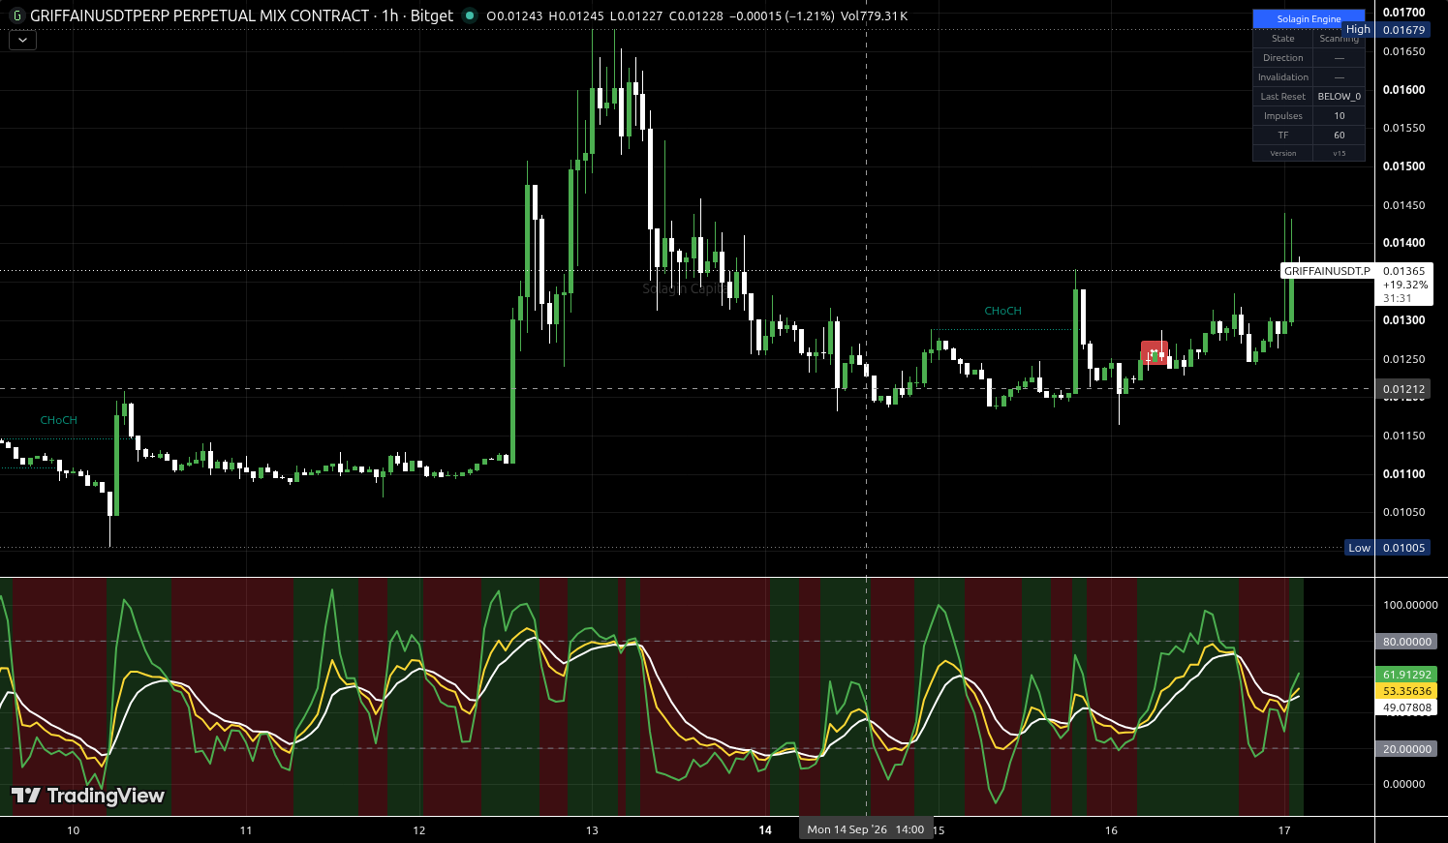Click the green 61.91292 oscillator value

pyautogui.click(x=1406, y=675)
